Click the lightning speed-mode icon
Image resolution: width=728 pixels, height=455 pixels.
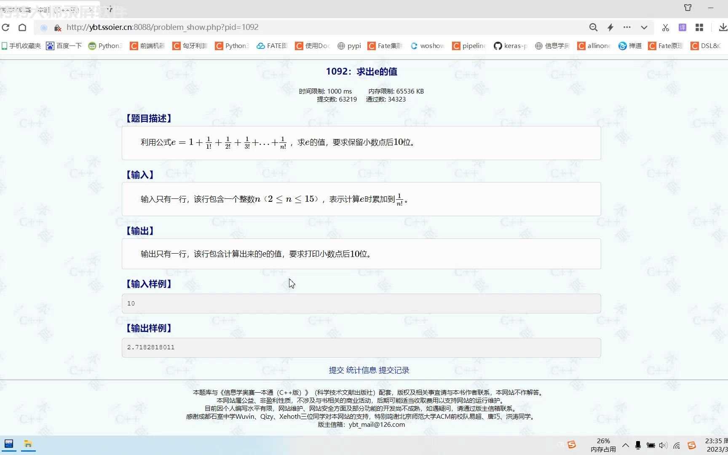610,27
